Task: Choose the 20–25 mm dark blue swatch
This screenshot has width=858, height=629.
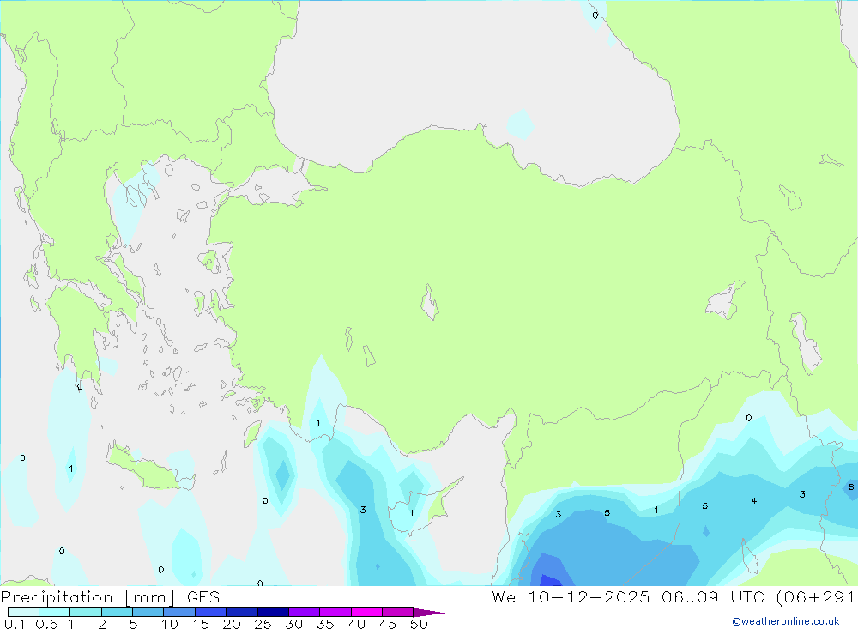Action: click(x=242, y=612)
